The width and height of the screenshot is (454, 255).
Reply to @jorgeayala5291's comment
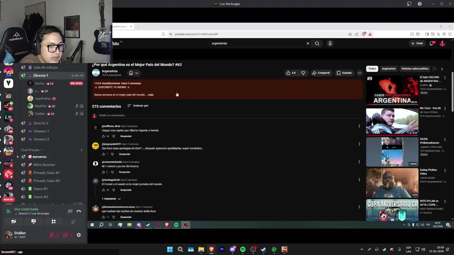pos(124,154)
